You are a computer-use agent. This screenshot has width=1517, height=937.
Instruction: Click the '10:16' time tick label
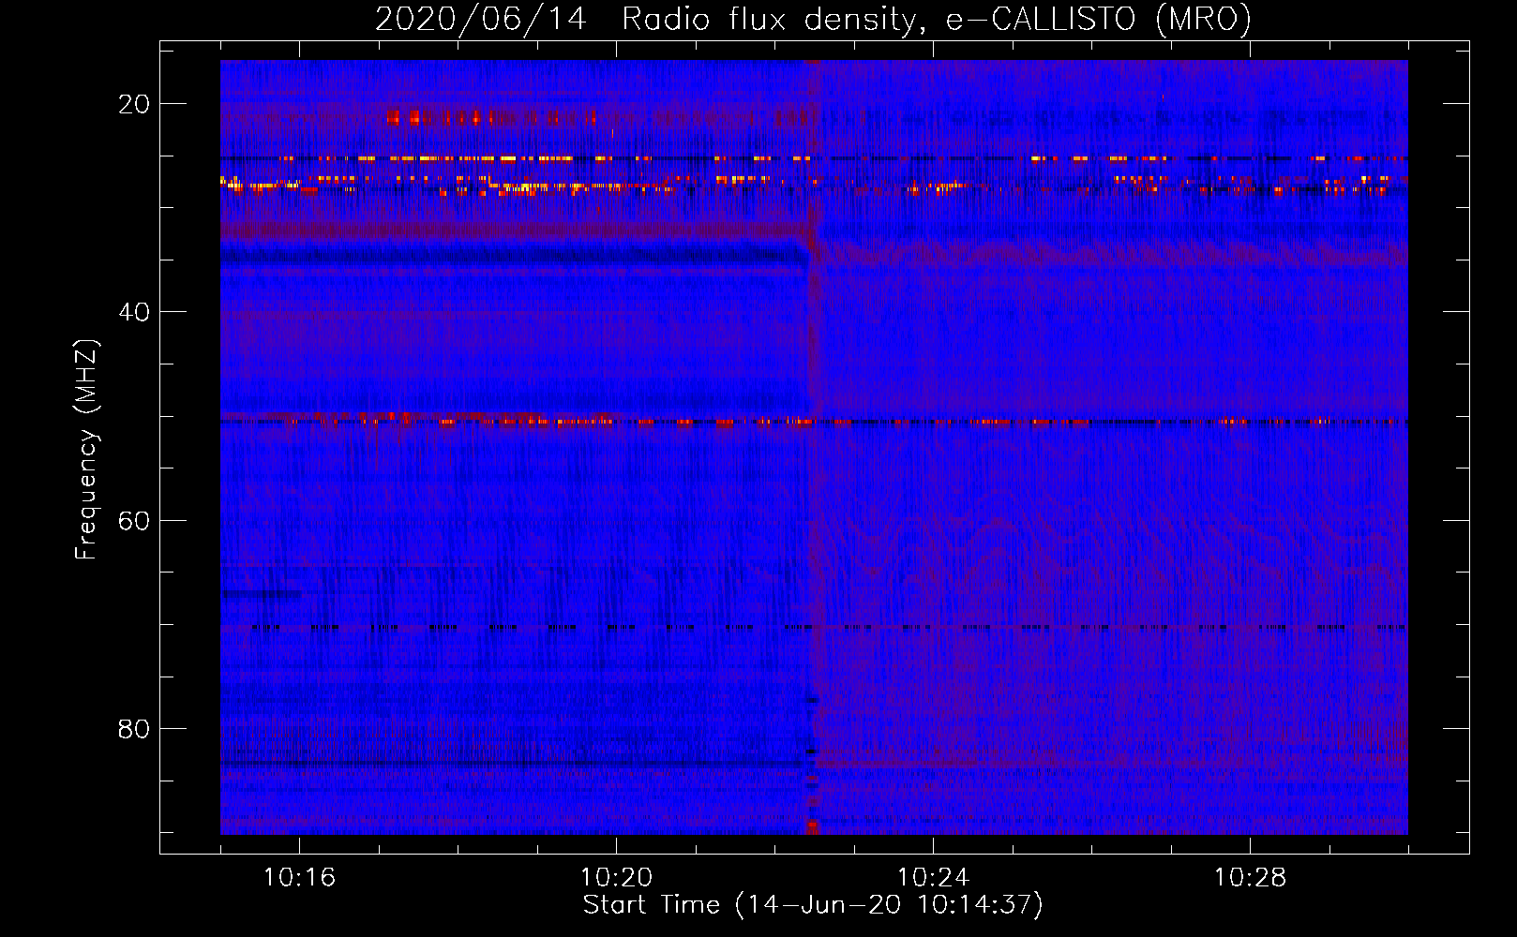tap(299, 878)
